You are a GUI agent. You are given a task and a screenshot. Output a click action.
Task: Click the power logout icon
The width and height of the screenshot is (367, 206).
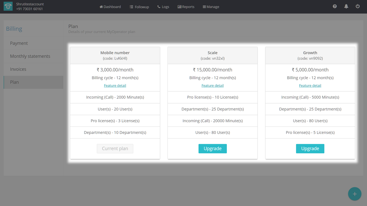(358, 6)
